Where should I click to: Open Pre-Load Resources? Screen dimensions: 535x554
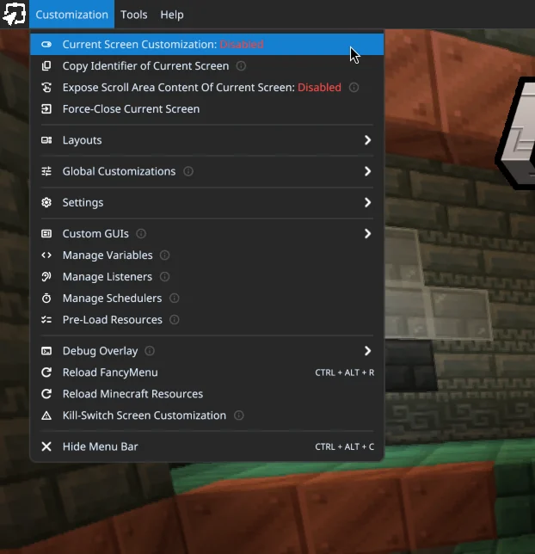tap(207, 320)
